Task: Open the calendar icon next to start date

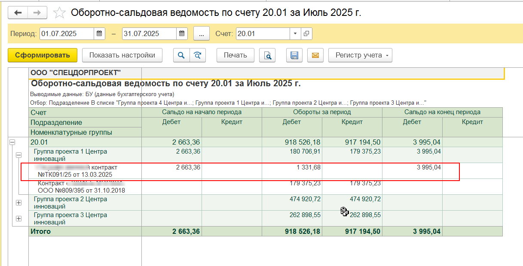Action: [x=99, y=33]
